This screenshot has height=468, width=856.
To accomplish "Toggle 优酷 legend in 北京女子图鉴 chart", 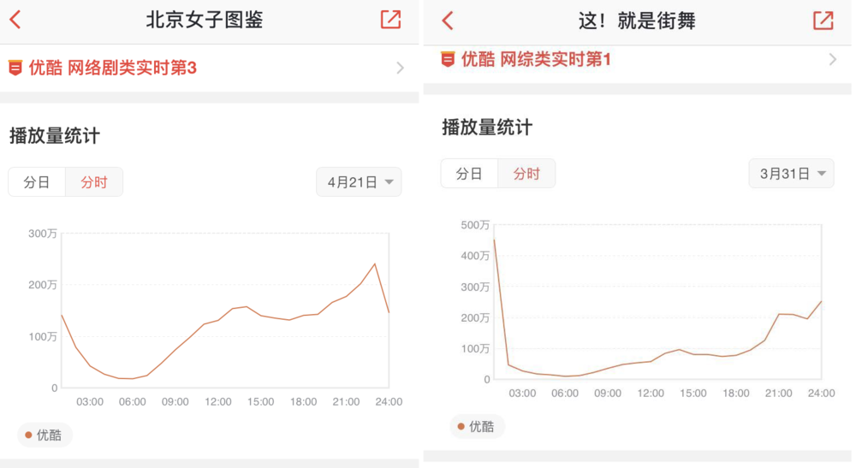I will [44, 435].
